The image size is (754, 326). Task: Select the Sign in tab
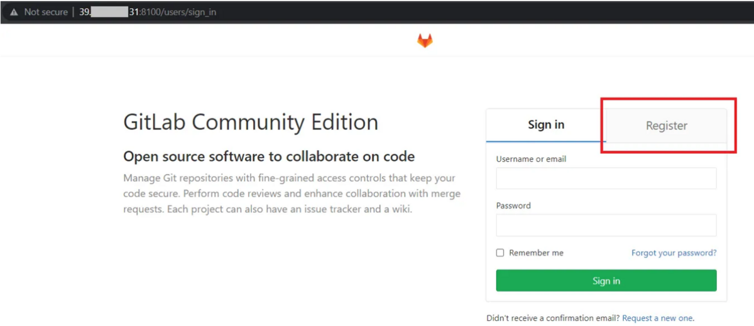coord(546,125)
